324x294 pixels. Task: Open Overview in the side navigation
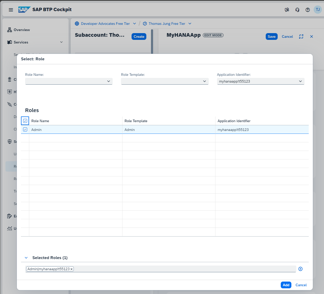[x=22, y=30]
